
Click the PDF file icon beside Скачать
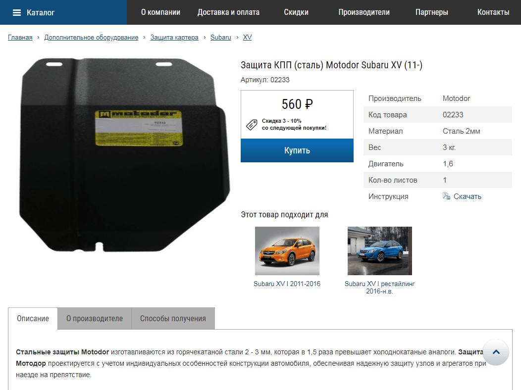click(x=446, y=196)
